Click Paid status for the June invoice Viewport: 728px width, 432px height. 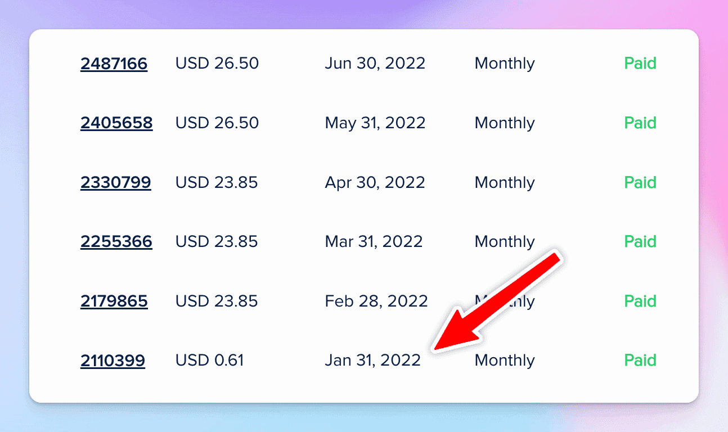(x=640, y=64)
